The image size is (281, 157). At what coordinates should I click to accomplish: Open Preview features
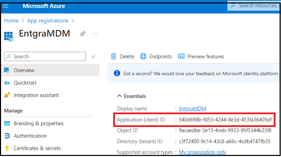206,57
